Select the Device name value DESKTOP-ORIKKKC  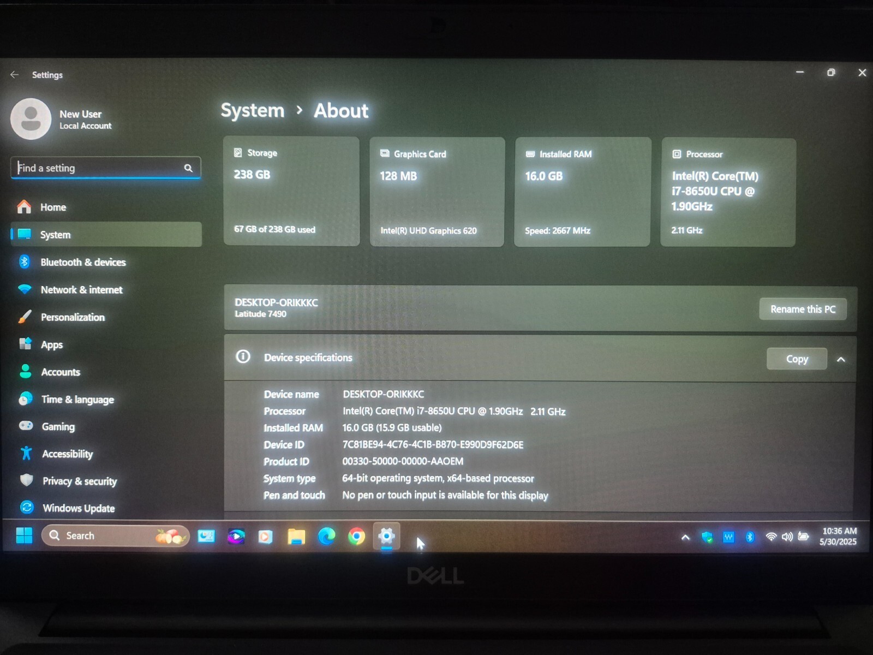coord(383,394)
